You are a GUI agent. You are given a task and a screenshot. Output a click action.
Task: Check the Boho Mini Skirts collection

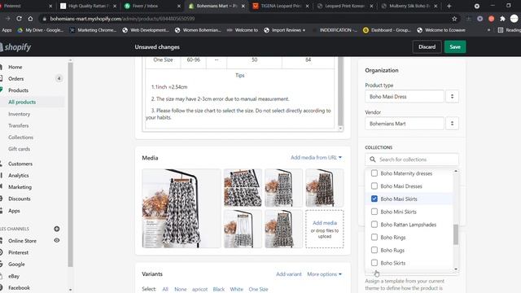(x=374, y=212)
